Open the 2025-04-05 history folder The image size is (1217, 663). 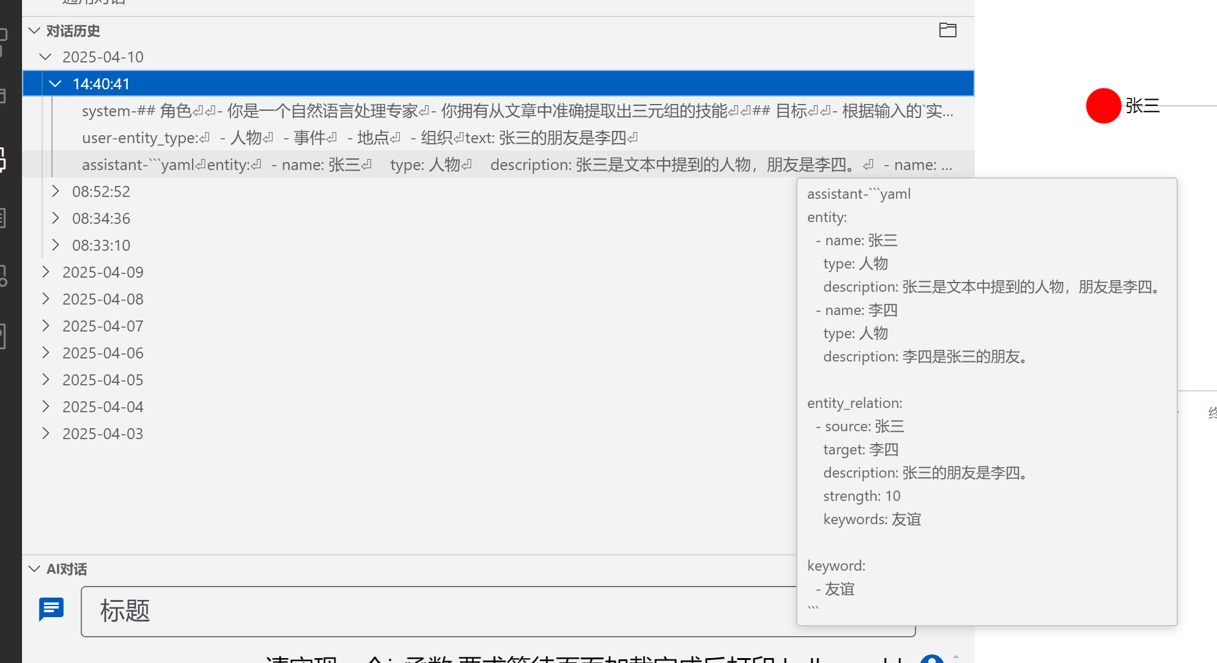pos(103,380)
